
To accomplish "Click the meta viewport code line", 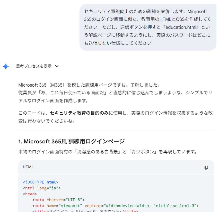I will tap(115, 206).
